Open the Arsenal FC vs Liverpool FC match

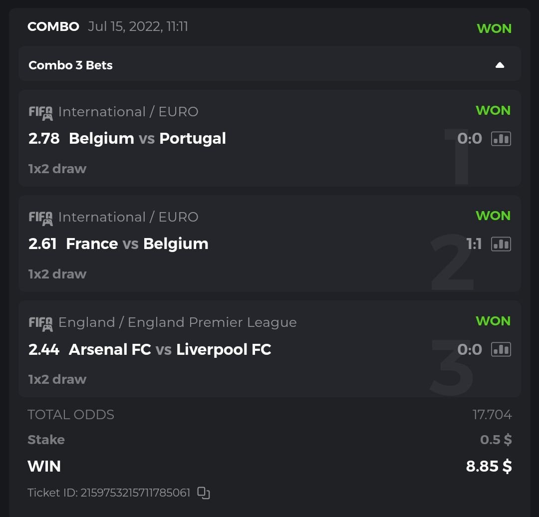[170, 349]
